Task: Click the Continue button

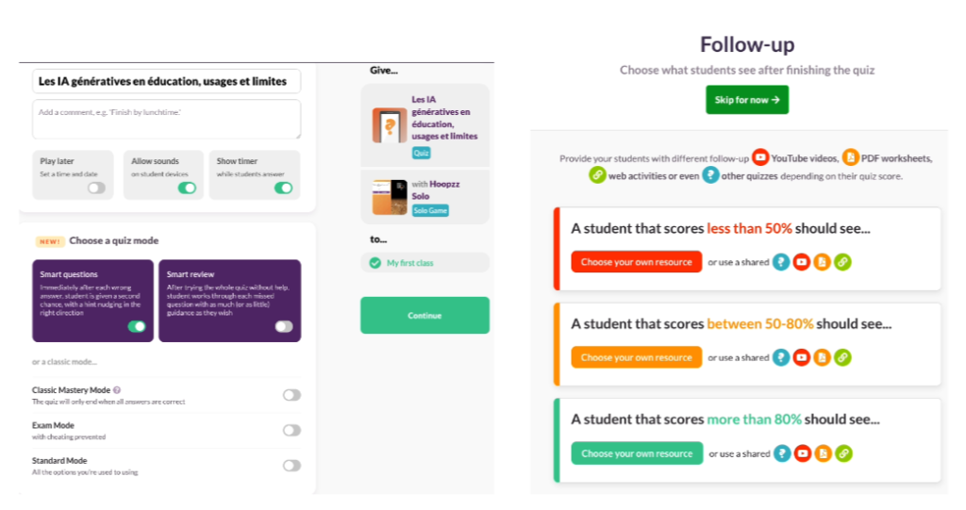Action: tap(425, 316)
